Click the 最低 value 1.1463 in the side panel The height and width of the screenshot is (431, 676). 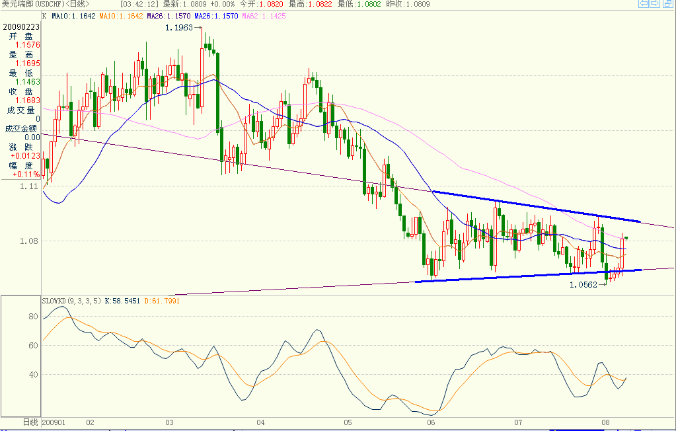[x=27, y=81]
